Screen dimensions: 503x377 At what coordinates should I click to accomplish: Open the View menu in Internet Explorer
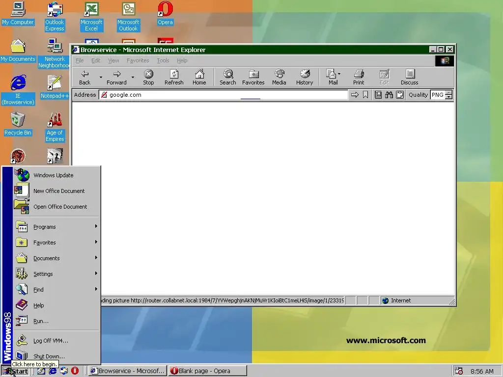(113, 60)
